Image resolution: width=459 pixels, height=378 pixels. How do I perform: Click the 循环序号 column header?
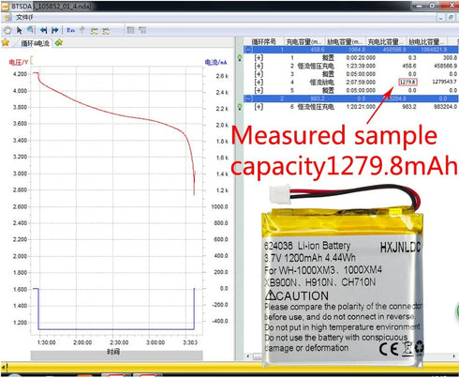(x=264, y=41)
